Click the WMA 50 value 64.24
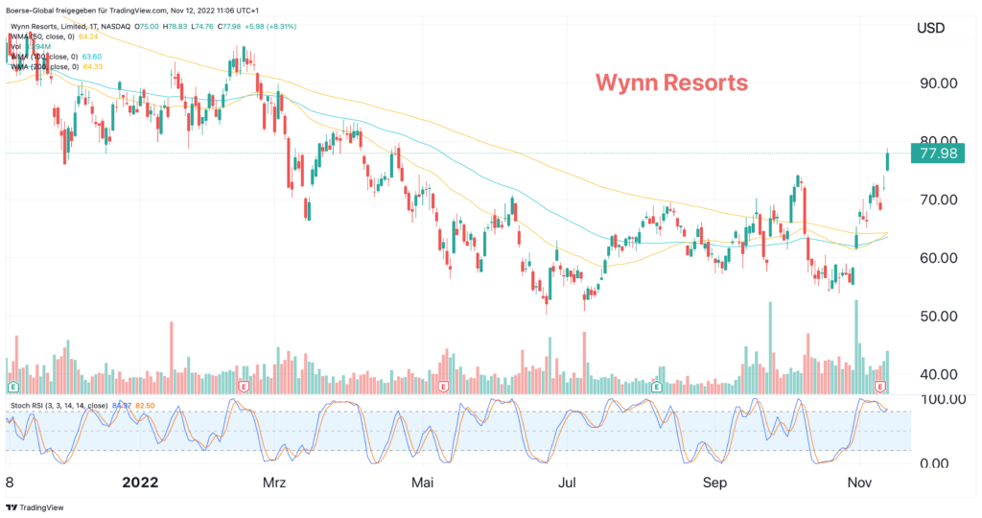 88,36
